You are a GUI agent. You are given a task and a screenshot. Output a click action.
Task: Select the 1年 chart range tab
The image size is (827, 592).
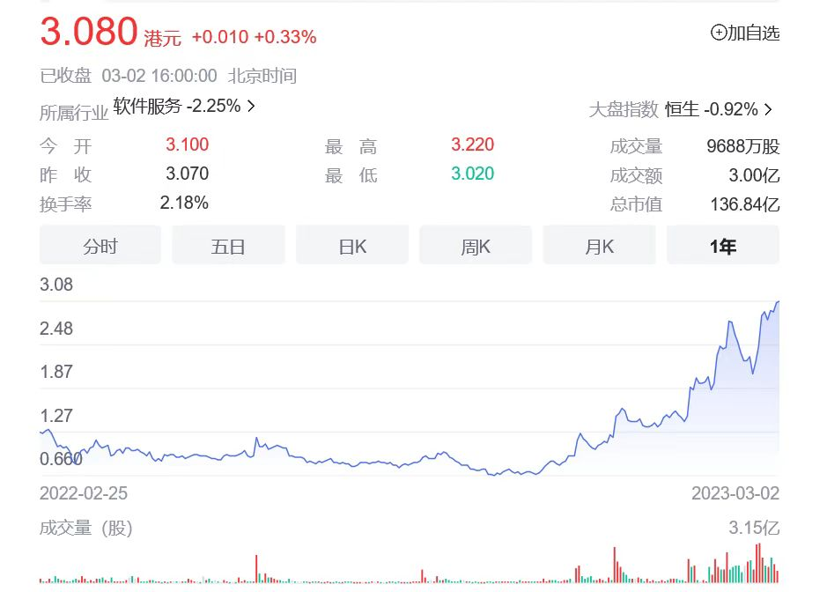click(x=722, y=246)
